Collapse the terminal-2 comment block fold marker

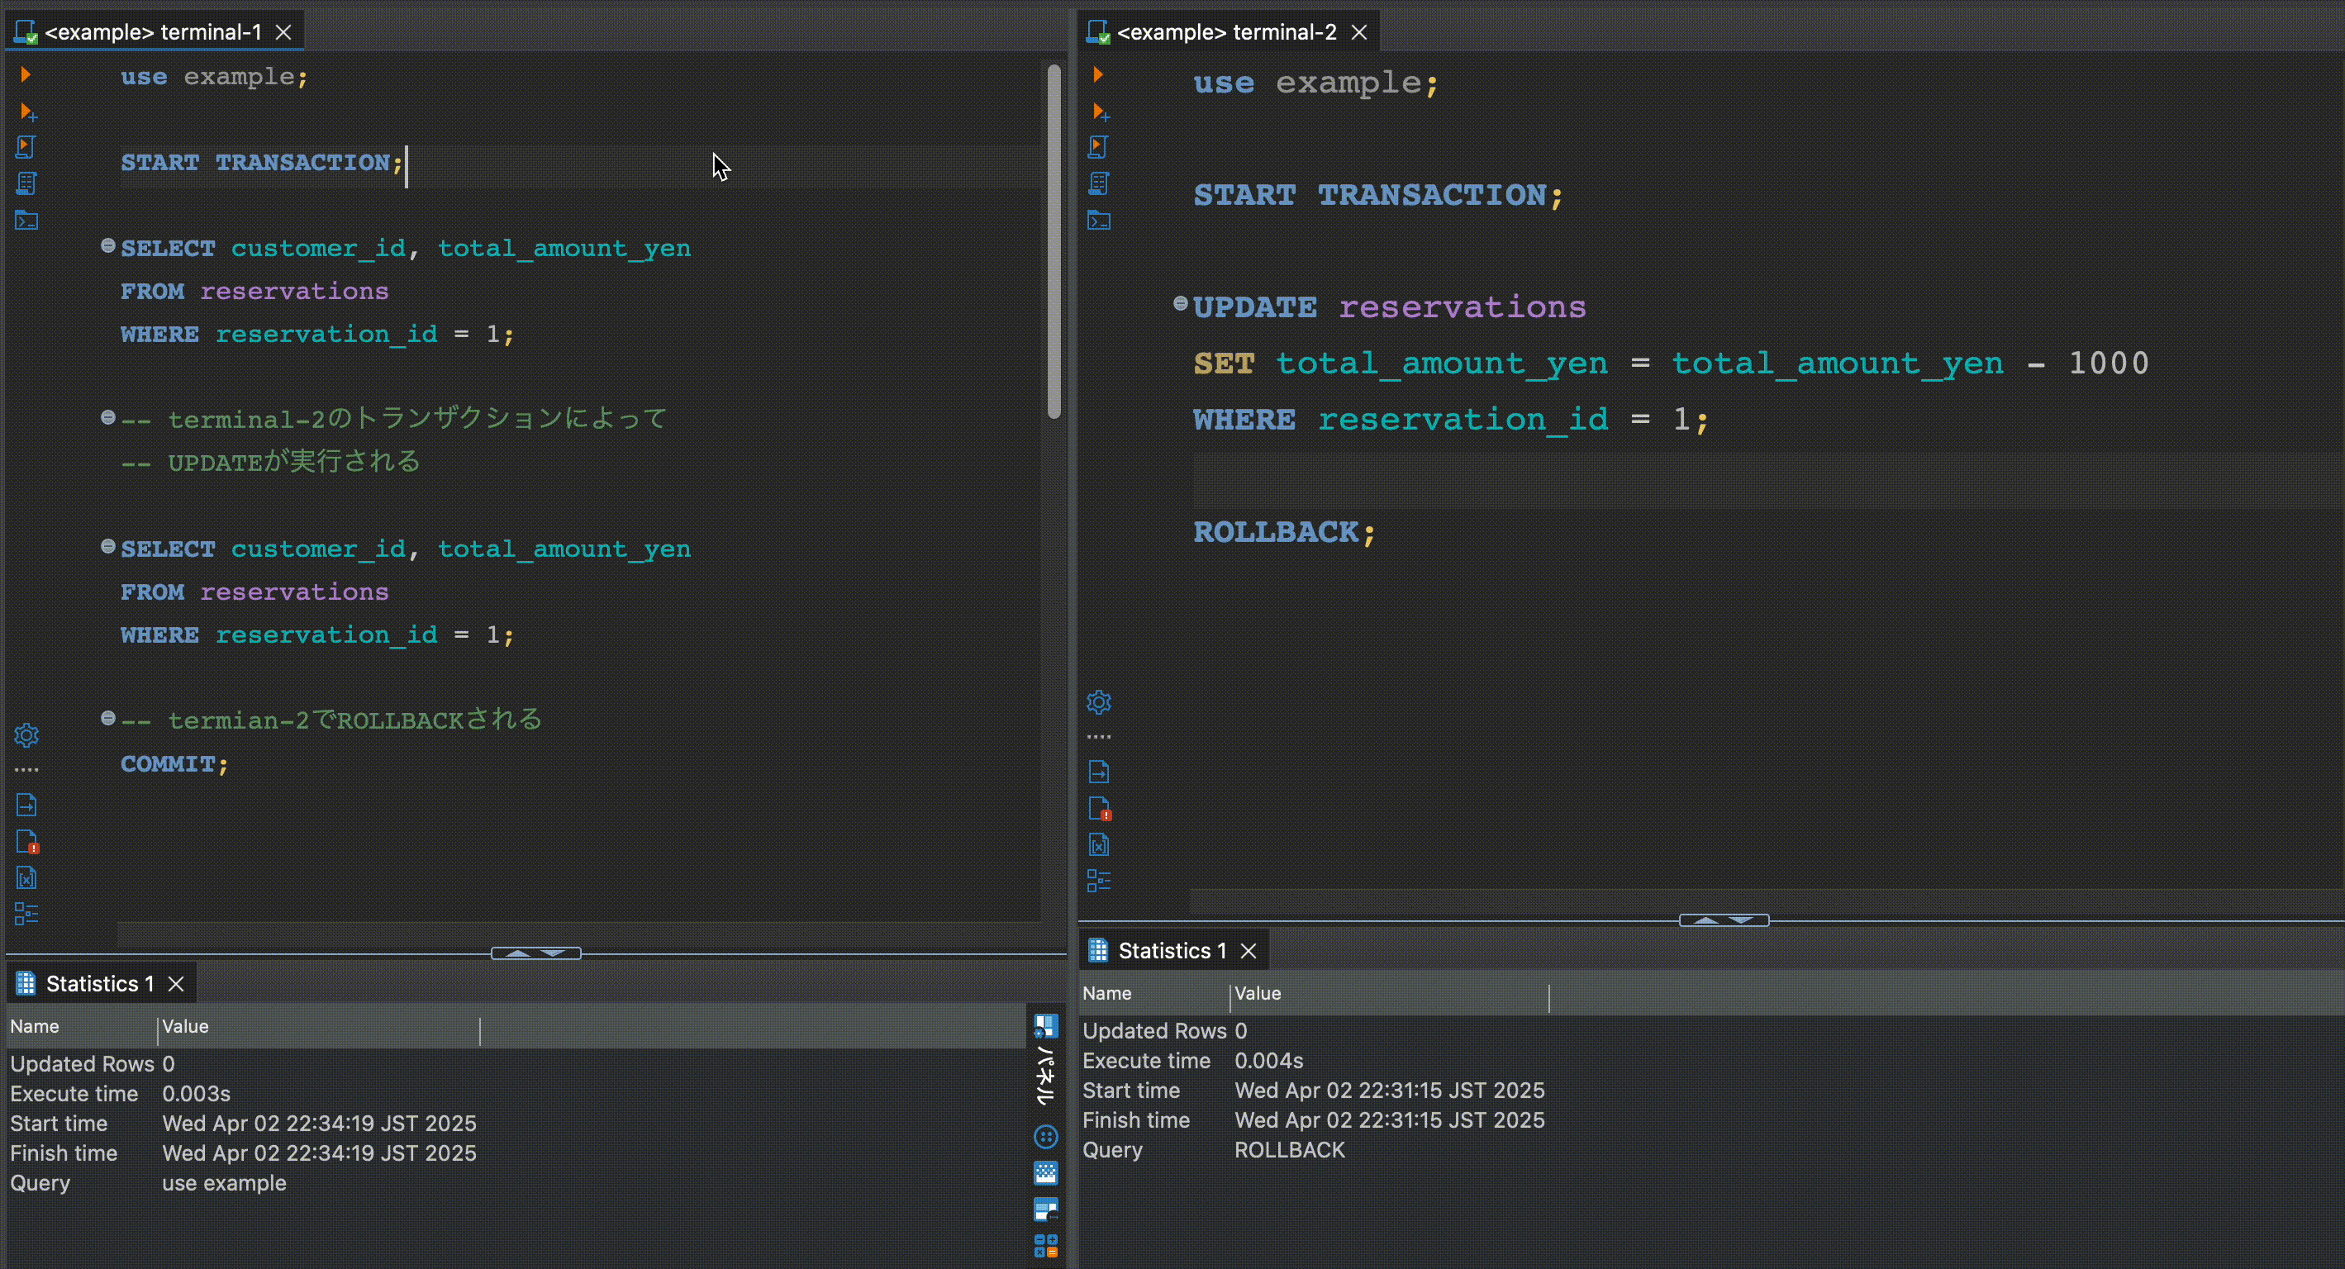click(107, 418)
